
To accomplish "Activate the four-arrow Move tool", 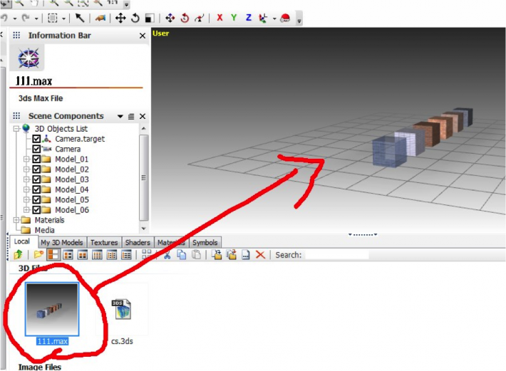I will 120,18.
